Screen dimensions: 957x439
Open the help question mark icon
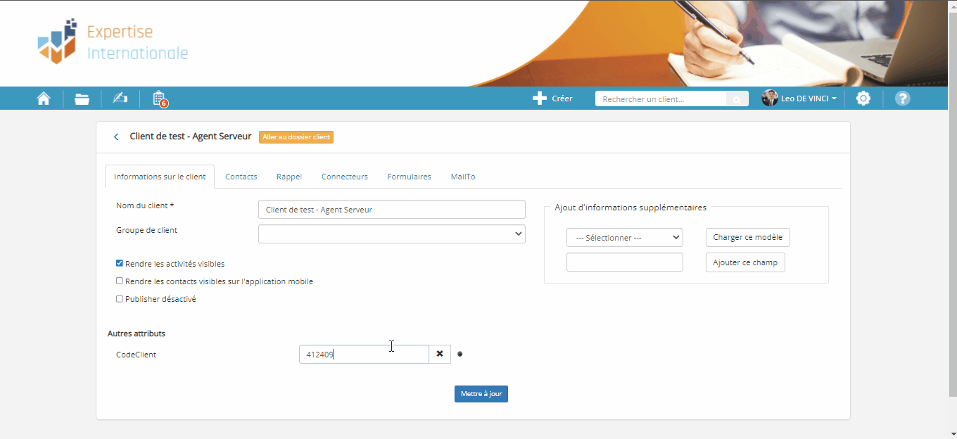[902, 98]
